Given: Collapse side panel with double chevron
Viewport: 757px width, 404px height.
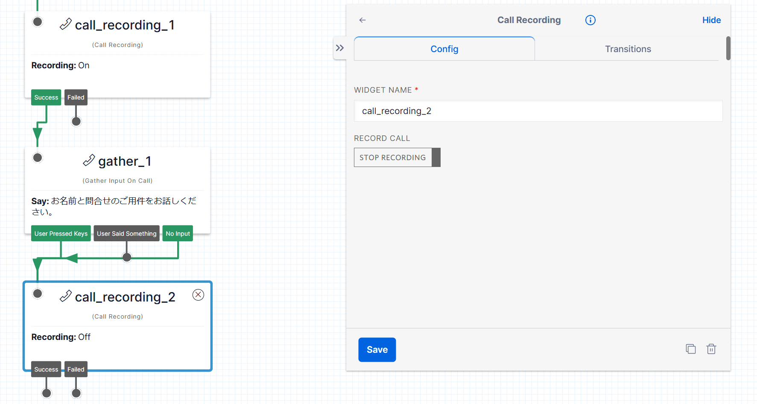Looking at the screenshot, I should point(340,48).
